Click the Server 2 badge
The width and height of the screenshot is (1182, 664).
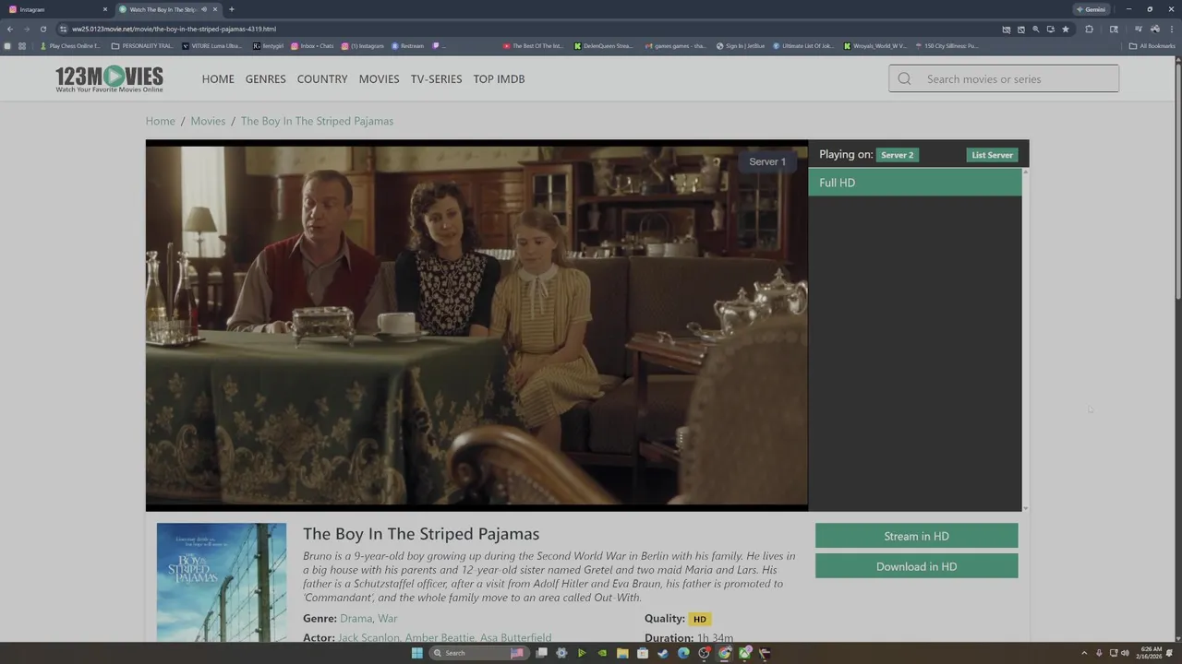898,155
